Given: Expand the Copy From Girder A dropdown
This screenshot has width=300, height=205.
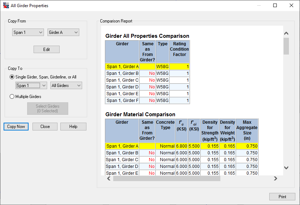Looking at the screenshot, I should pos(63,32).
